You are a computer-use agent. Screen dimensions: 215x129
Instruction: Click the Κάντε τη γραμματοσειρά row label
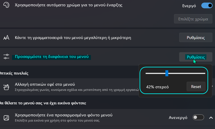click(73, 38)
